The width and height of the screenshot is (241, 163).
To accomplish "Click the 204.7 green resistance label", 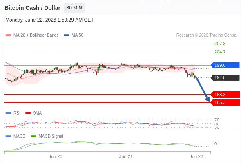I will coord(220,52).
